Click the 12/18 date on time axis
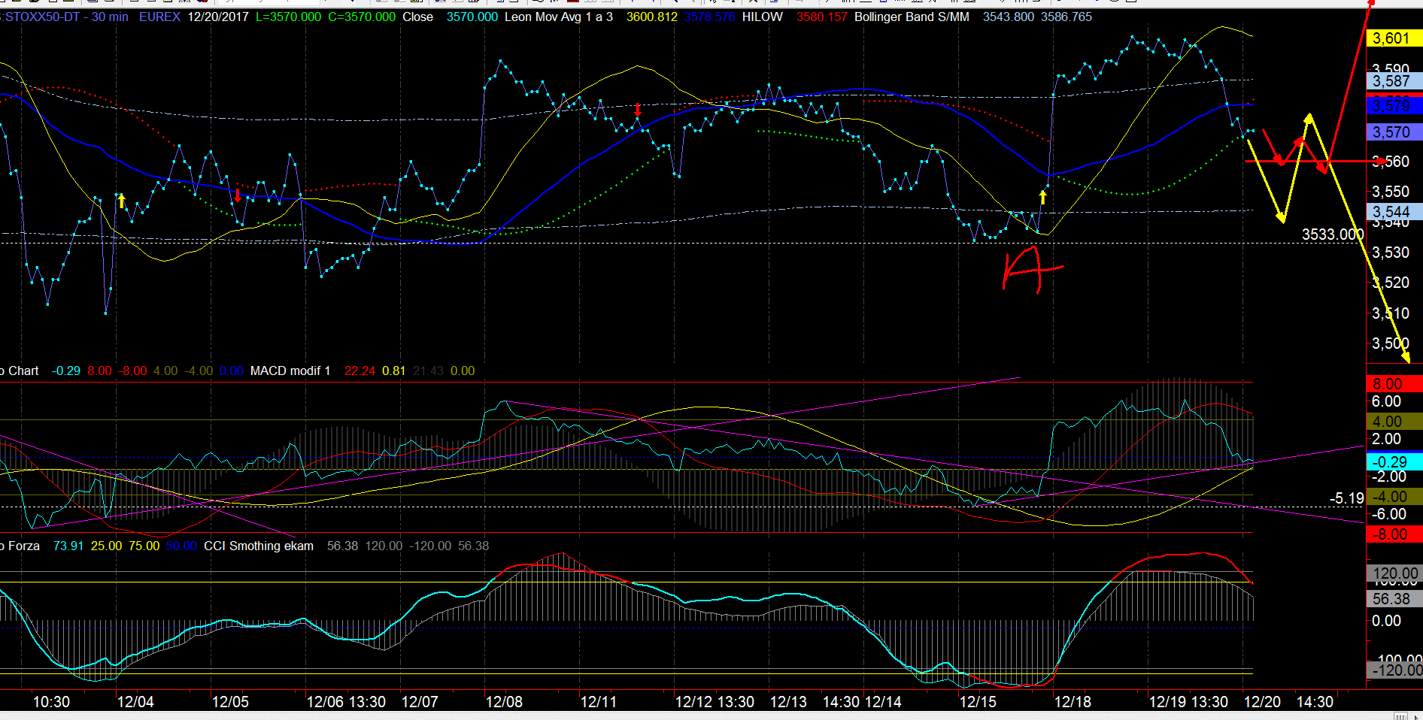Screen dimensions: 1423x720 [1073, 702]
